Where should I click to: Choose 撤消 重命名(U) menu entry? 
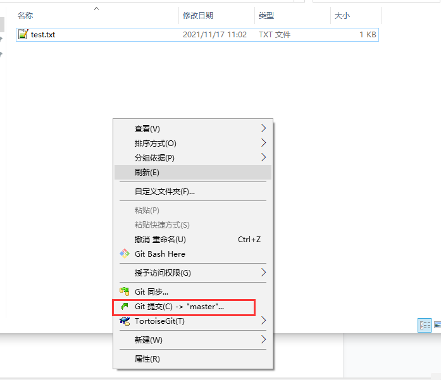(x=193, y=240)
